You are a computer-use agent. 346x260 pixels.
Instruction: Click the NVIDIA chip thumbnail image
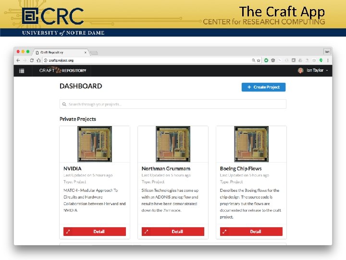tap(95, 144)
